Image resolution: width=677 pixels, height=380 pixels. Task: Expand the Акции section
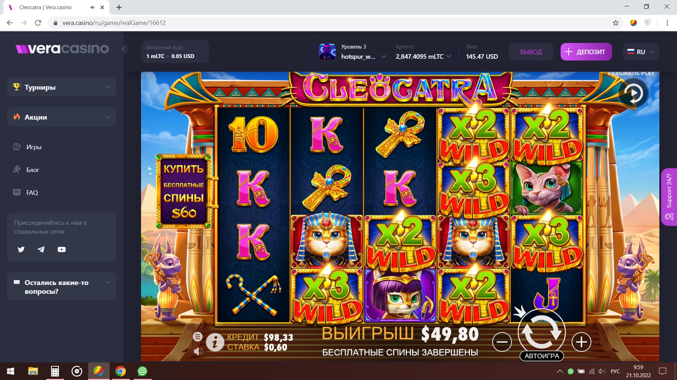[62, 117]
